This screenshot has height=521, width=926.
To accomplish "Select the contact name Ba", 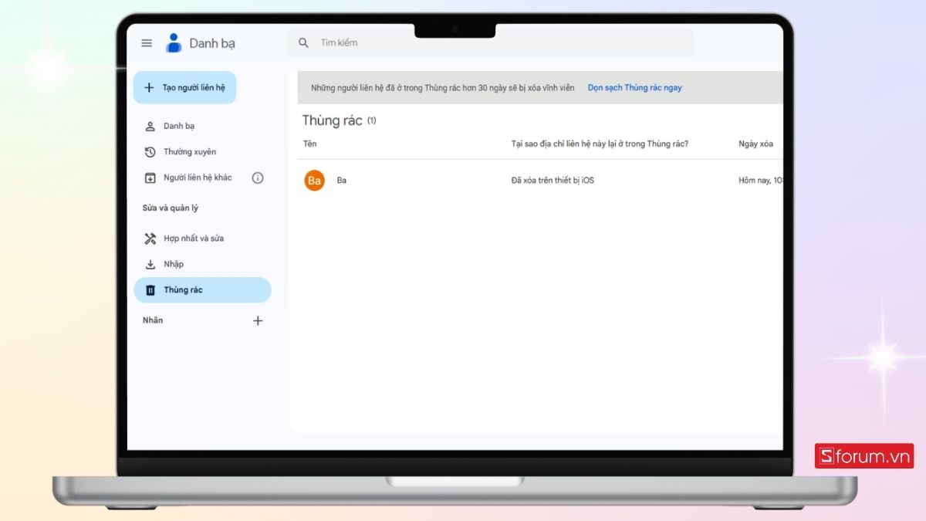I will tap(342, 181).
